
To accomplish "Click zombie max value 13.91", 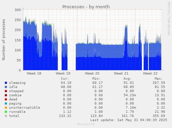I will pos(160,95).
